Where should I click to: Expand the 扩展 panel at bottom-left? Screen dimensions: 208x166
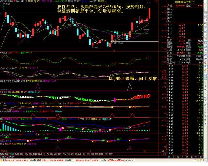tap(3, 157)
